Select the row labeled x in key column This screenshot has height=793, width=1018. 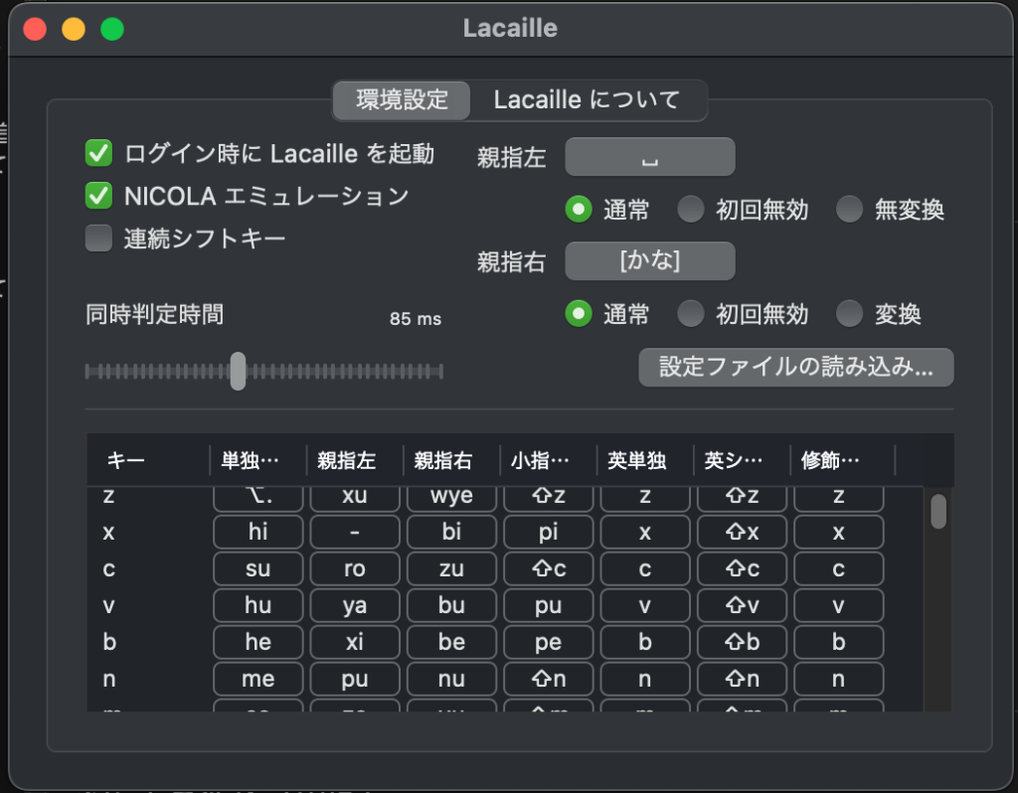109,532
